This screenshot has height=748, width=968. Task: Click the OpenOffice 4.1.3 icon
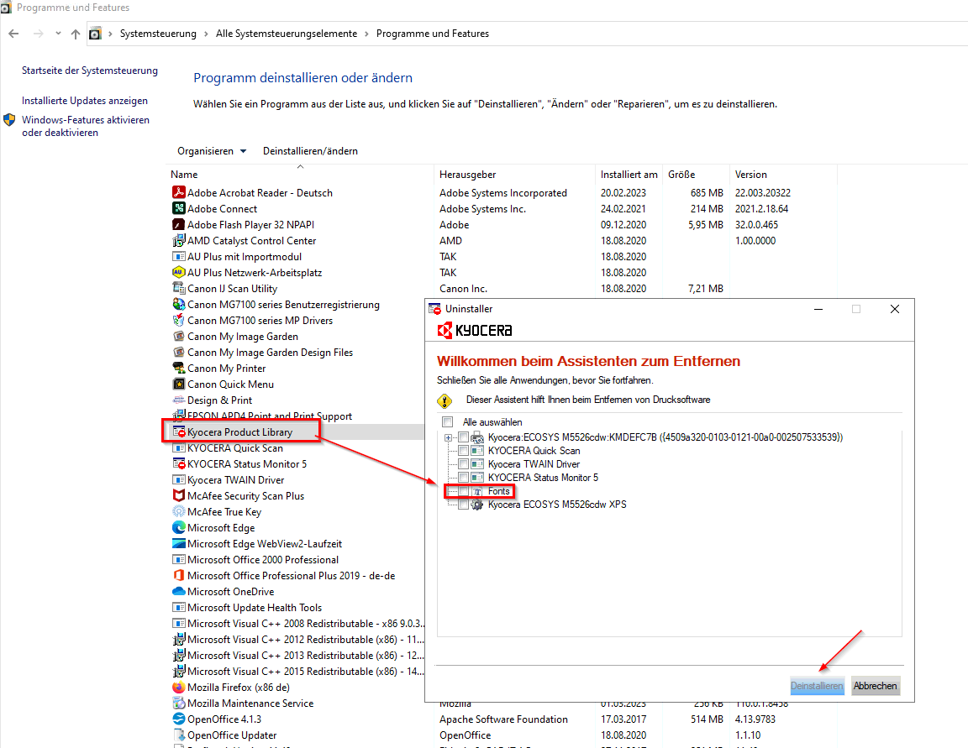click(x=178, y=719)
